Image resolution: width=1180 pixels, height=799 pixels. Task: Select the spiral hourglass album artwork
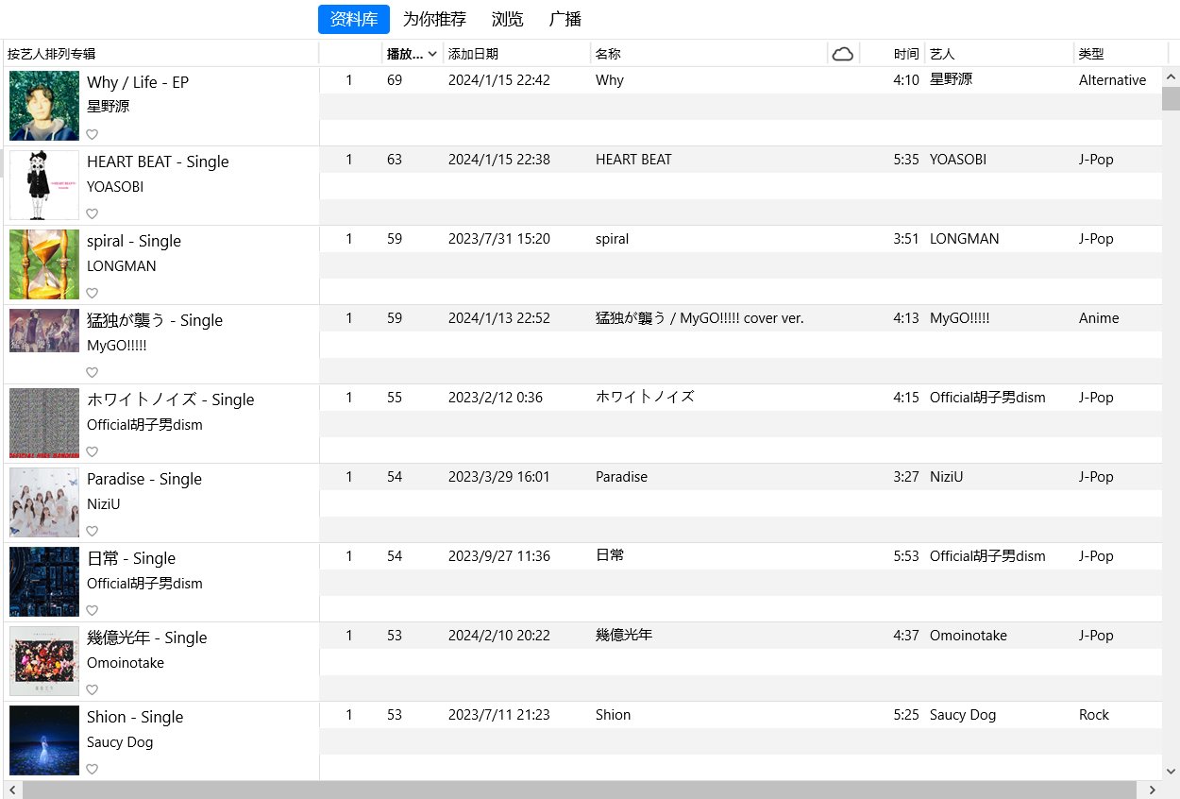click(x=44, y=264)
